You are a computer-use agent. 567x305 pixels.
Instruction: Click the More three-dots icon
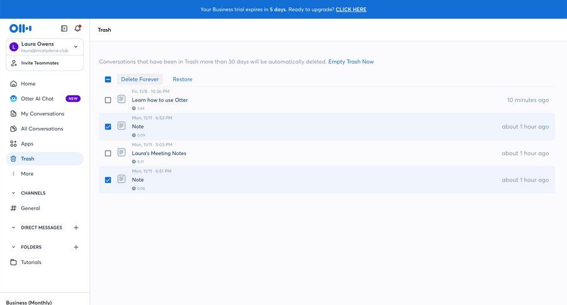(13, 174)
